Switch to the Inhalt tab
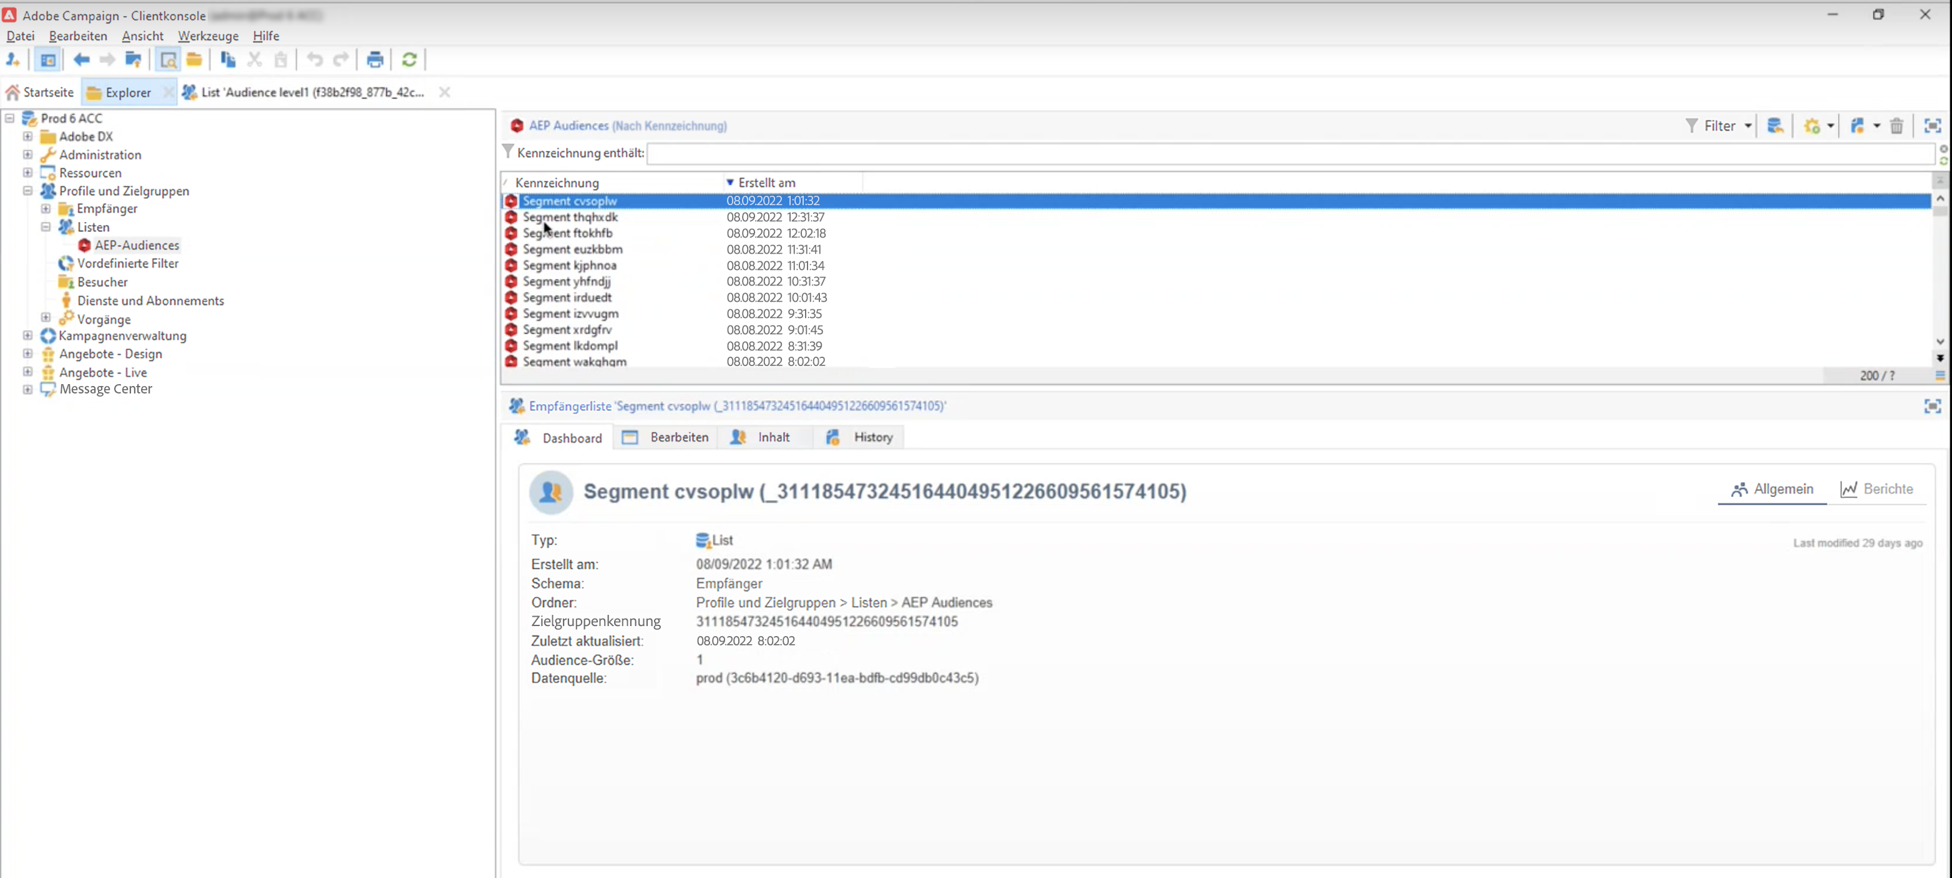Image resolution: width=1952 pixels, height=878 pixels. click(772, 438)
